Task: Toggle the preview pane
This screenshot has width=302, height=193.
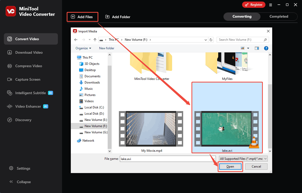Action: [x=257, y=48]
